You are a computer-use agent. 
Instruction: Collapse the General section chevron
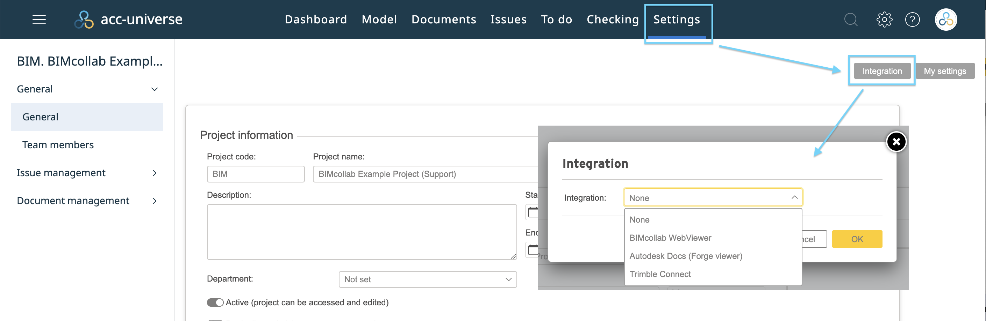(154, 89)
